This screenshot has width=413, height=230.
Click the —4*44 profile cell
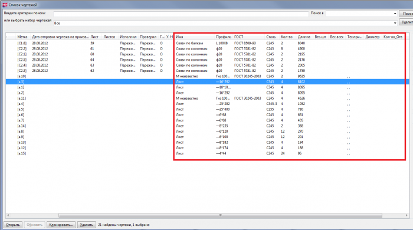(221, 154)
